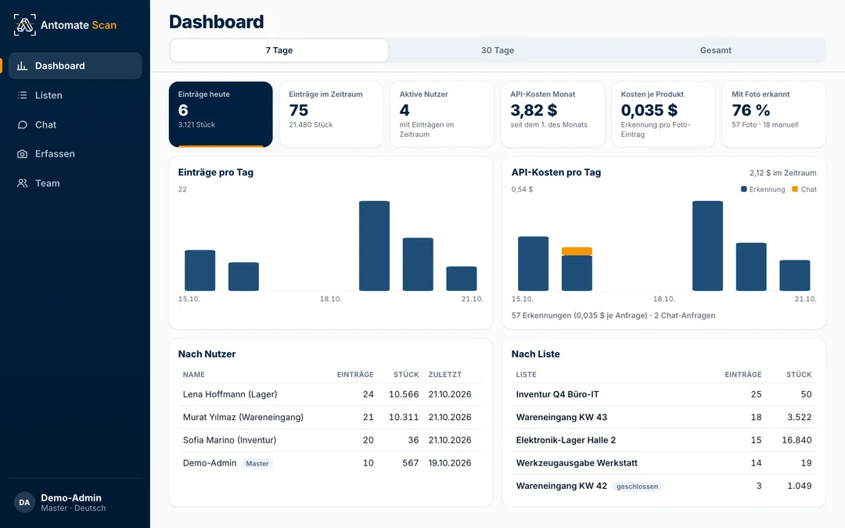This screenshot has height=528, width=845.
Task: Switch to the 30 Tage tab
Action: 498,50
